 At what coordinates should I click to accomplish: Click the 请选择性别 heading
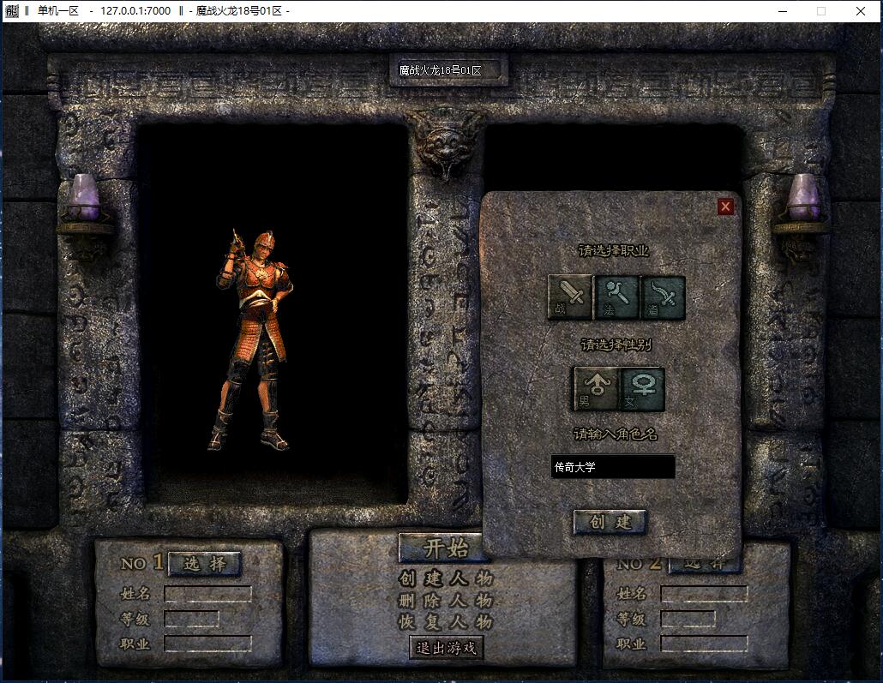point(616,344)
